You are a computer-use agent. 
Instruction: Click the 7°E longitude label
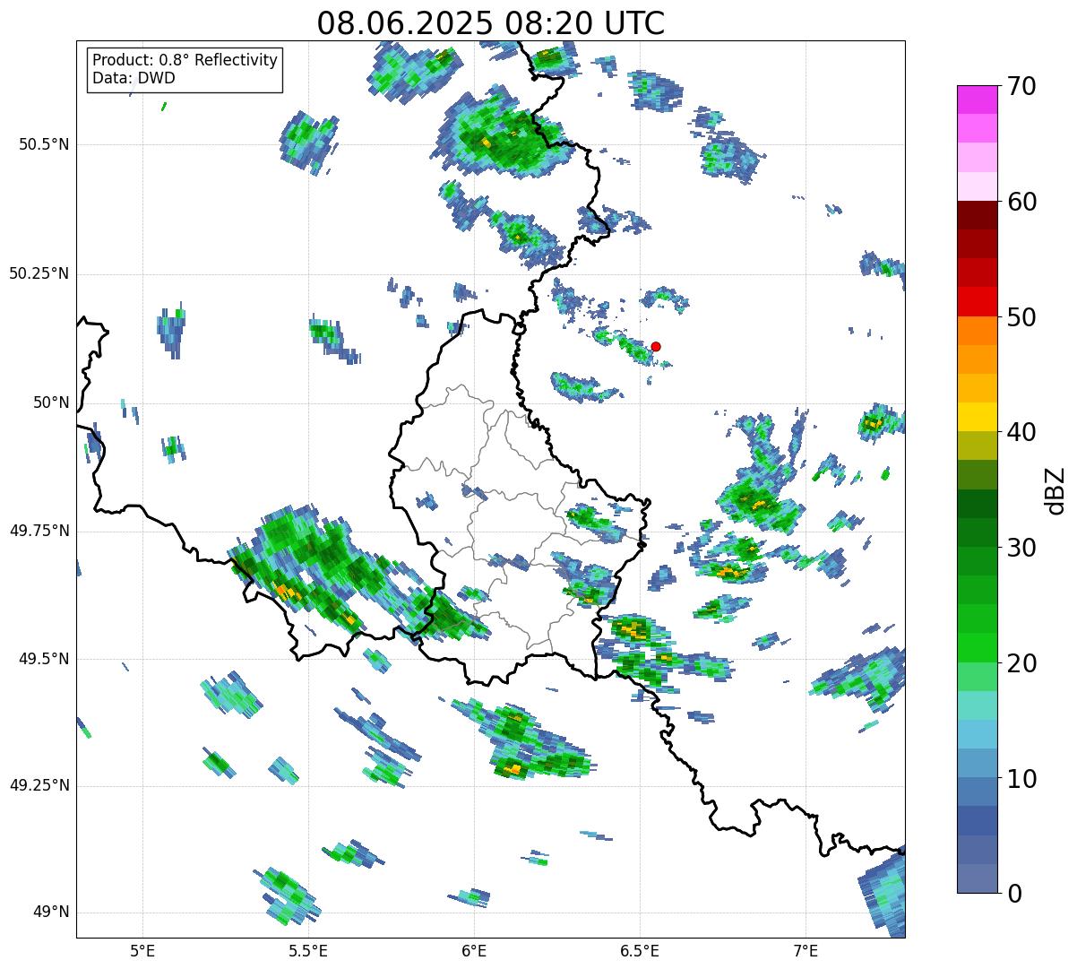pyautogui.click(x=806, y=950)
